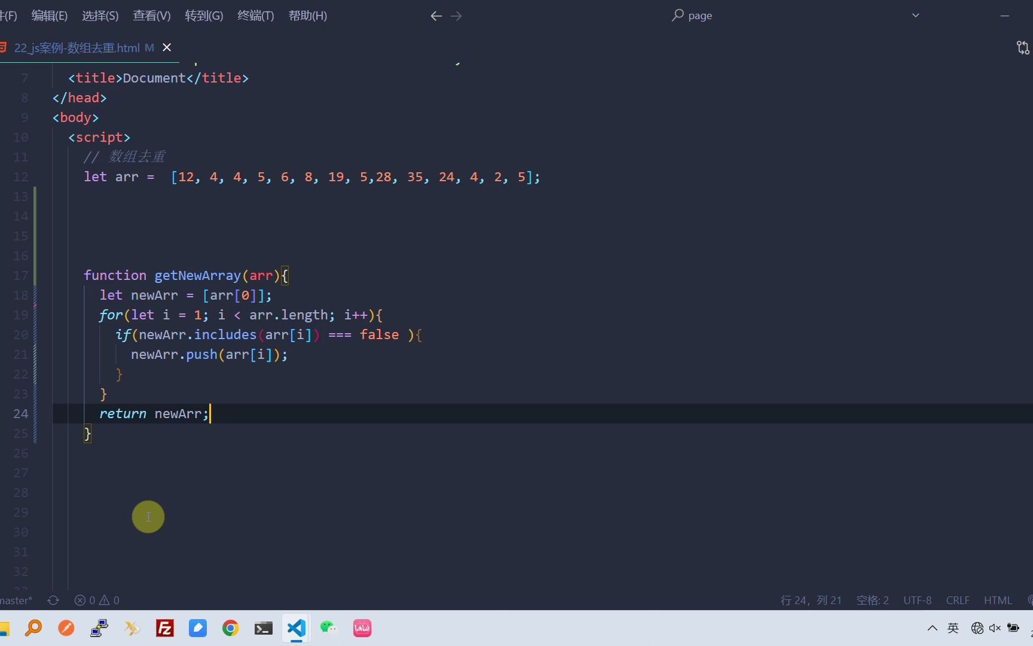The image size is (1033, 646).
Task: Open the orange pen app in taskbar
Action: [x=66, y=628]
